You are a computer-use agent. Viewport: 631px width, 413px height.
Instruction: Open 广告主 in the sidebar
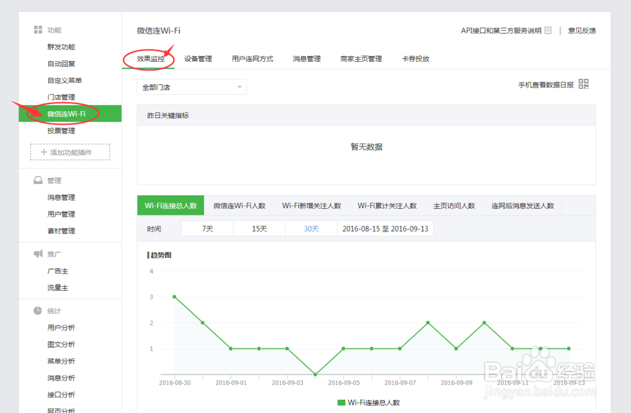[x=57, y=270]
